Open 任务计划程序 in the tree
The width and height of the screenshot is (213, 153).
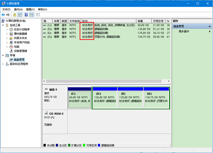(22, 30)
